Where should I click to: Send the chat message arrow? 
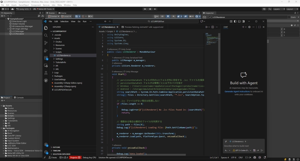coord(262,151)
